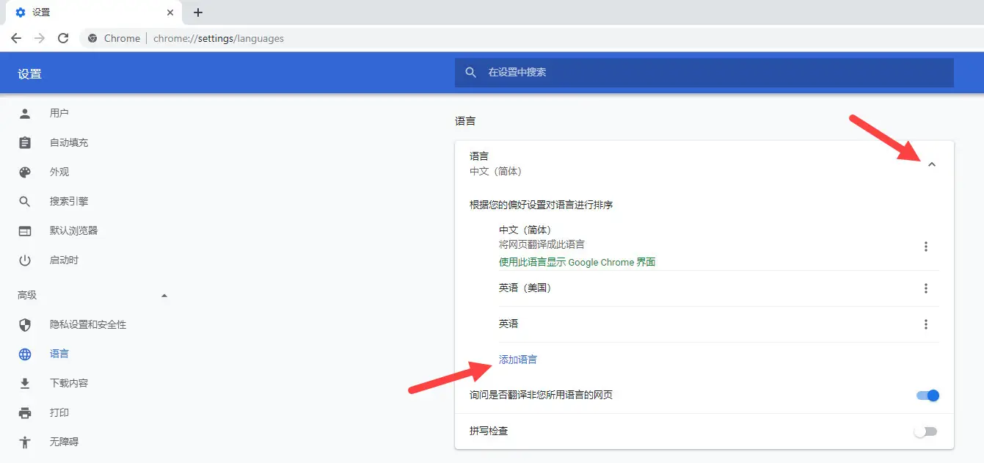Screen dimensions: 984x463
Task: Open the 用户 settings section
Action: point(59,113)
